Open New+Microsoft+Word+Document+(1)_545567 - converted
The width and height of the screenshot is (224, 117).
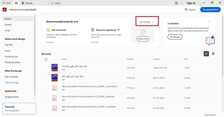[88, 106]
